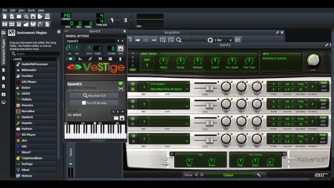Screen dimensions: 334x188
Task: Toggle the Hall FX1 power button
Action: coord(172,154)
